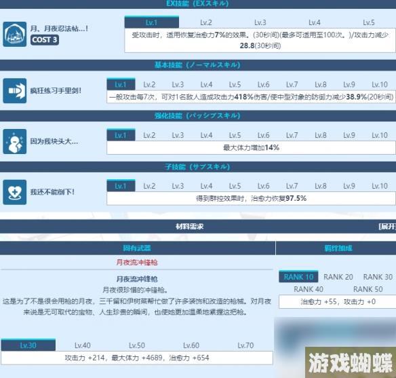
Task: Select Lv.1 tab of 我还不能倒下 skill
Action: tap(121, 186)
